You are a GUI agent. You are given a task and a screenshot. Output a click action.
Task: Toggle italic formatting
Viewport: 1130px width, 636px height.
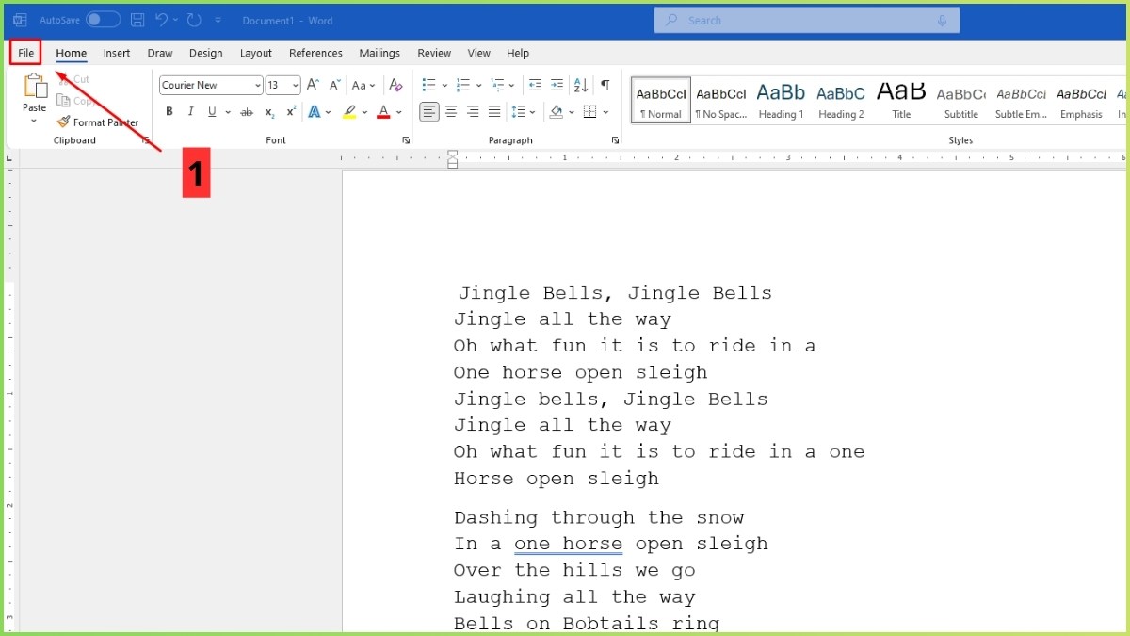[189, 111]
